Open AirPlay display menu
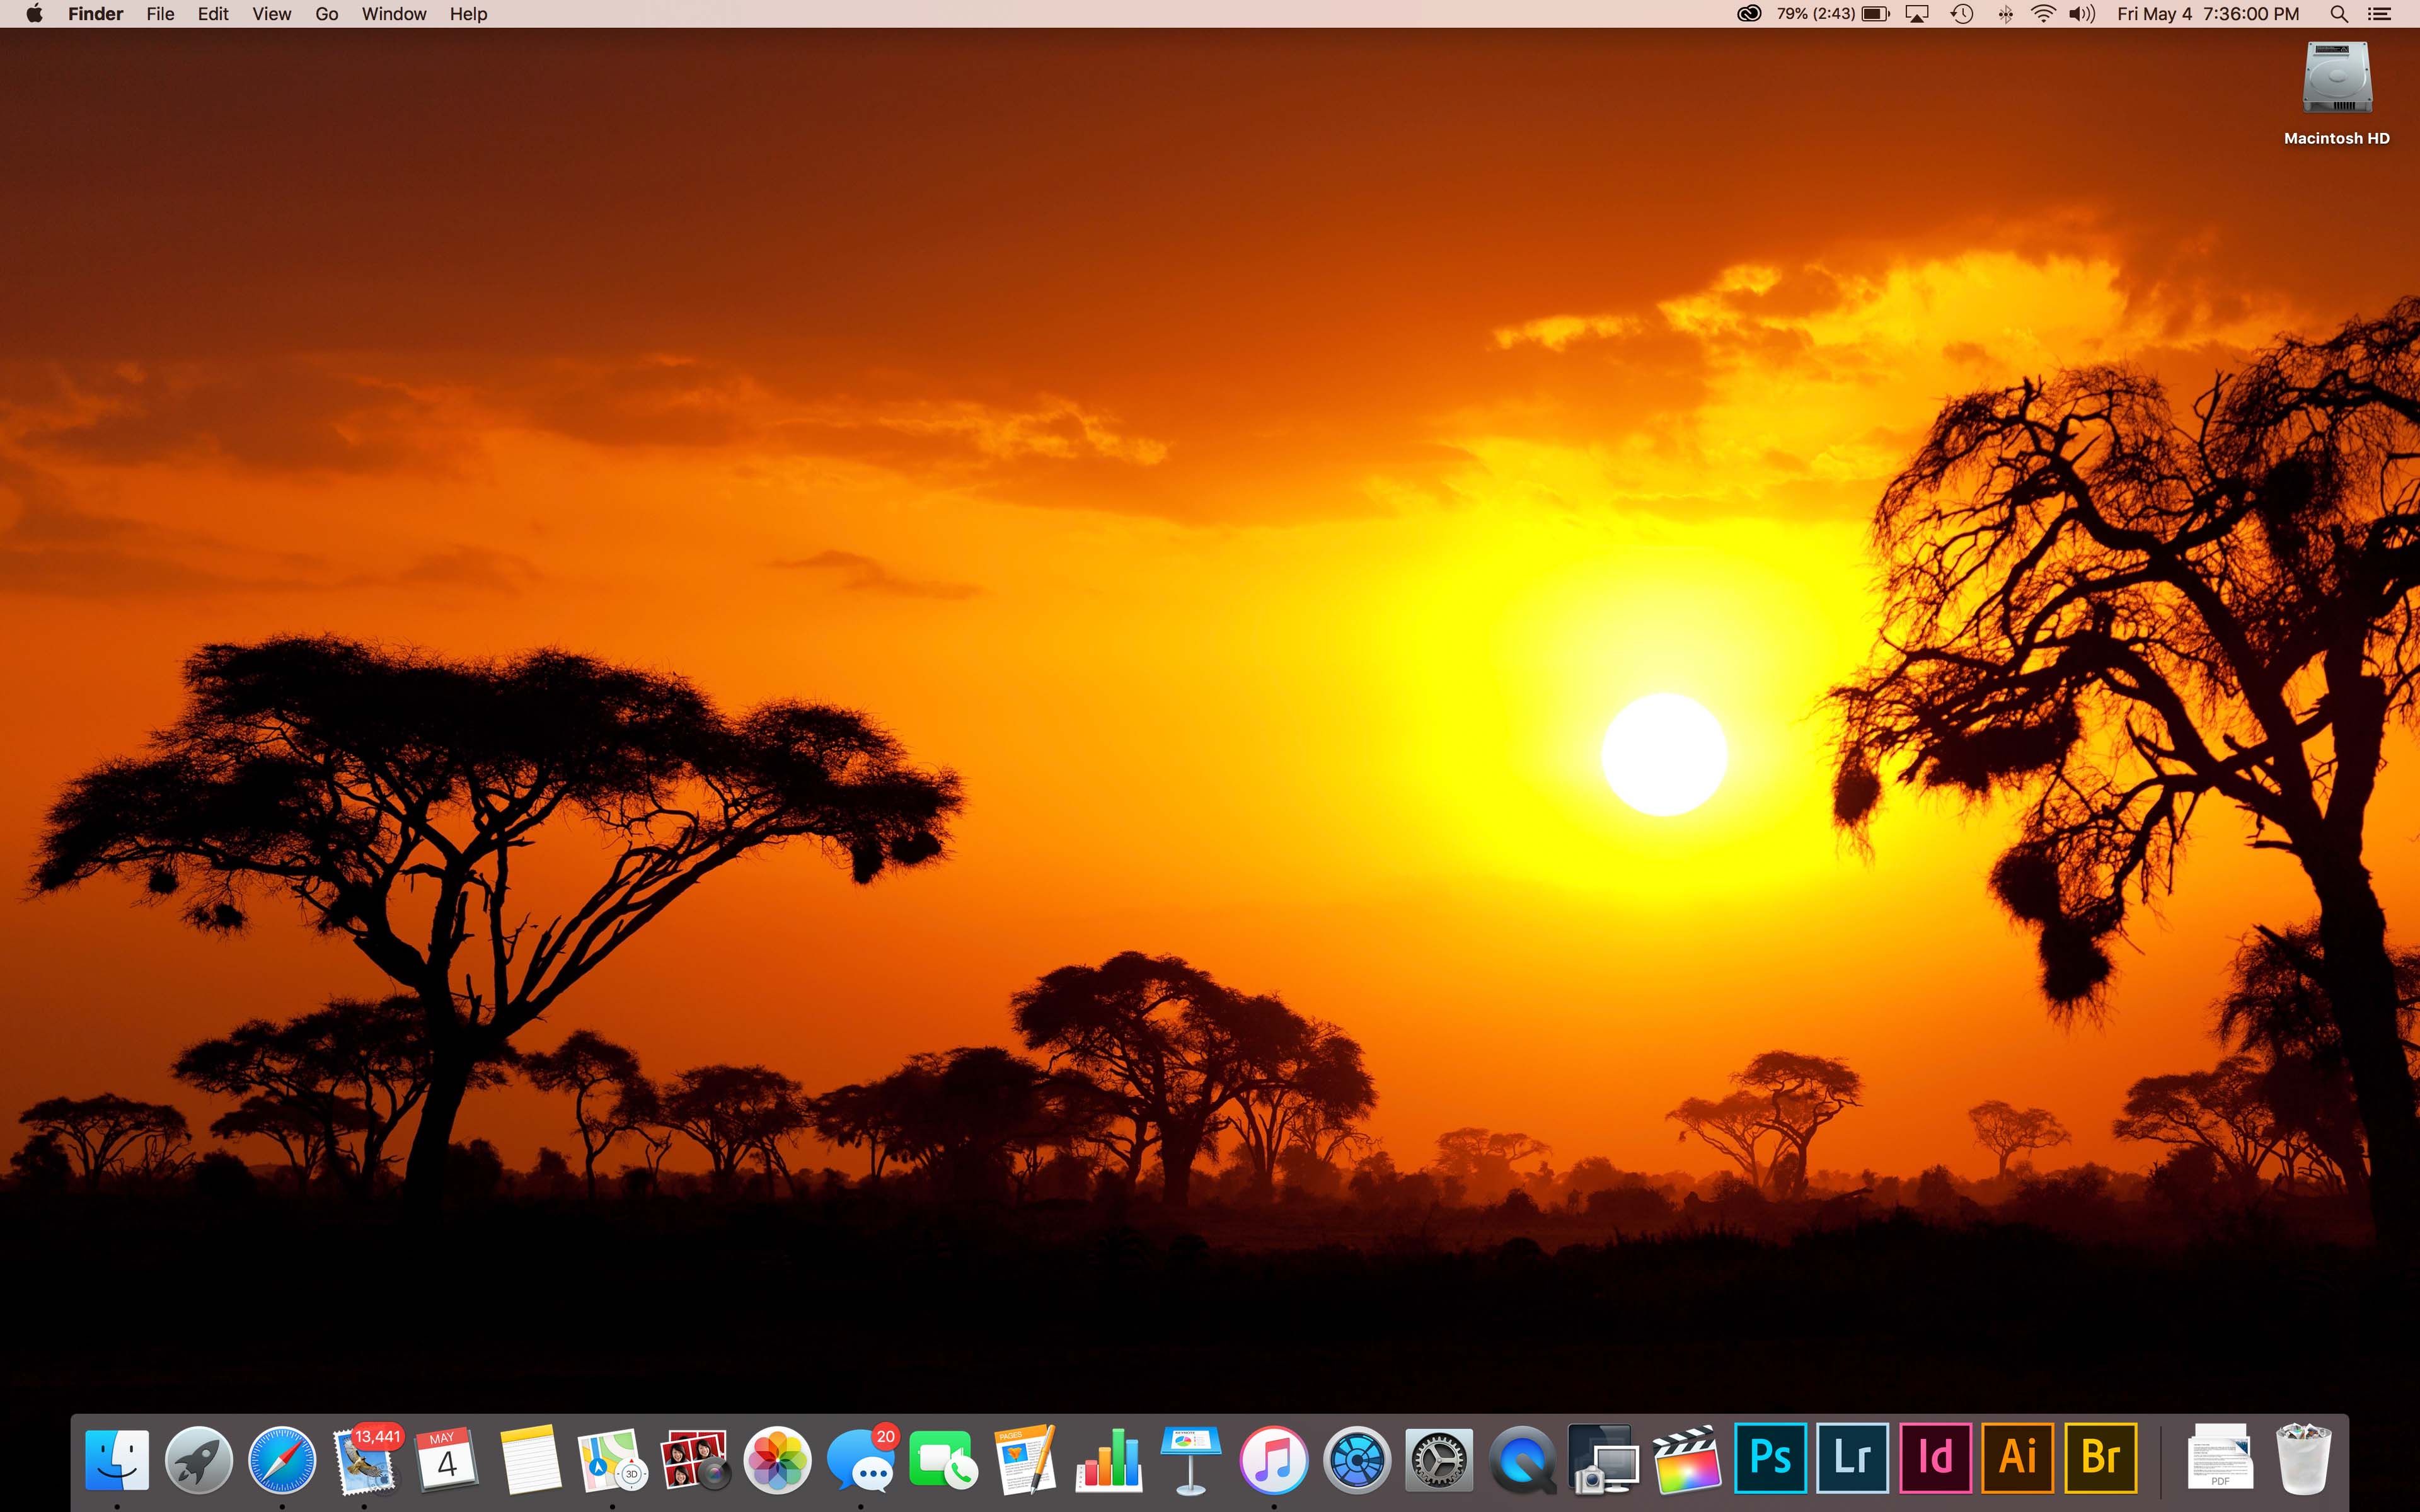The width and height of the screenshot is (2420, 1512). click(1917, 14)
